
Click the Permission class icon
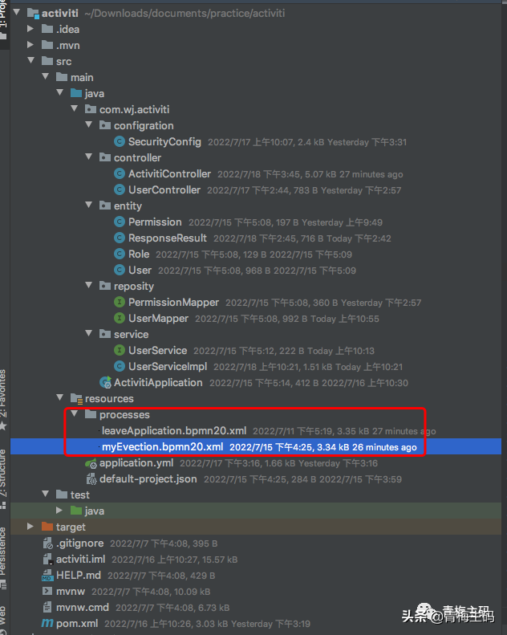click(120, 222)
